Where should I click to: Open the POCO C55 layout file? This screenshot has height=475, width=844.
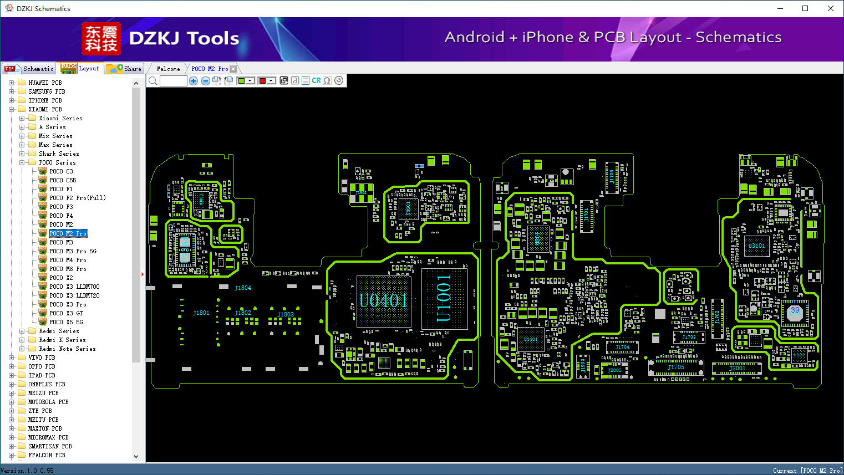pyautogui.click(x=63, y=180)
